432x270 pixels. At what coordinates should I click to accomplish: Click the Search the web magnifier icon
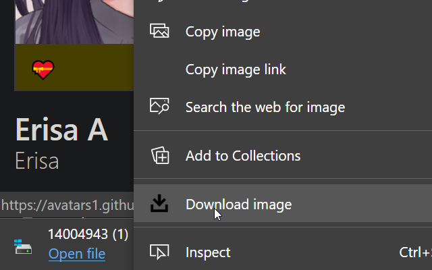click(x=159, y=107)
